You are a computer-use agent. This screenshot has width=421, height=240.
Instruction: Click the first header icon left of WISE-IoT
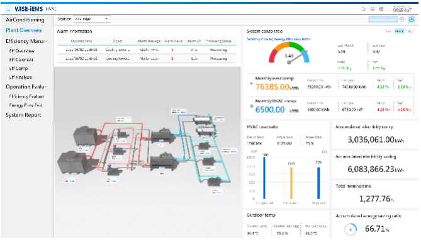click(x=364, y=9)
